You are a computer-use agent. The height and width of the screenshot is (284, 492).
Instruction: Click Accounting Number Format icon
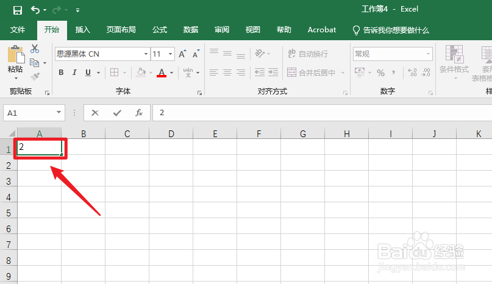pos(360,73)
